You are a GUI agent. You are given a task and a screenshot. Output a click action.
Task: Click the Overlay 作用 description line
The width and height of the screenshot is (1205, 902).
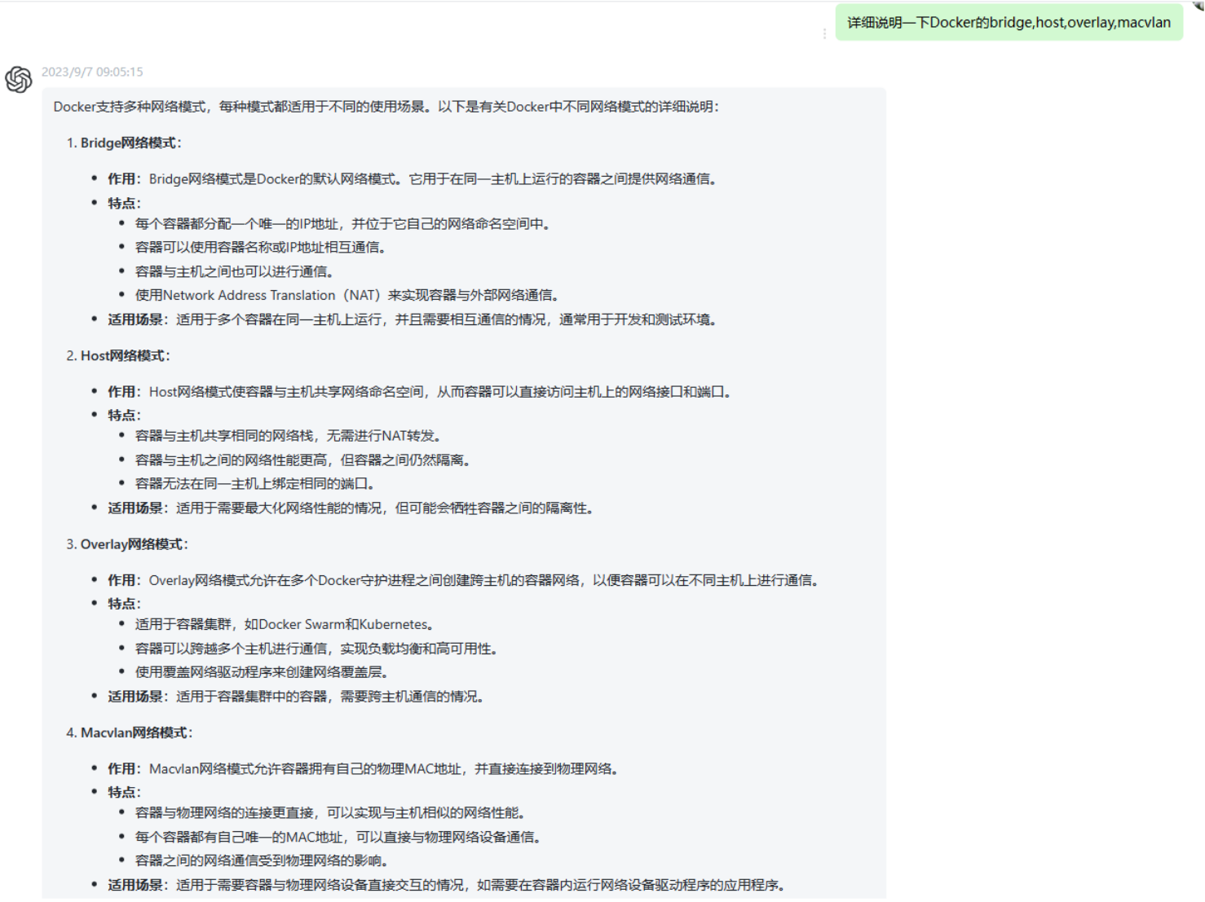(x=463, y=580)
